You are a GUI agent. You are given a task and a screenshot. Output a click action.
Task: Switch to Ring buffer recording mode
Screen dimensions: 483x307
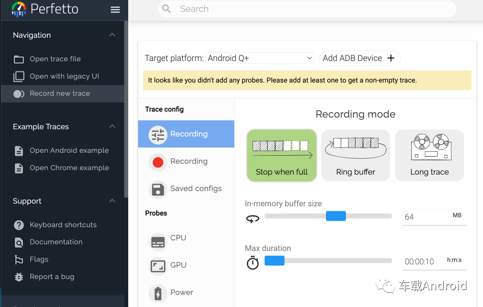355,155
